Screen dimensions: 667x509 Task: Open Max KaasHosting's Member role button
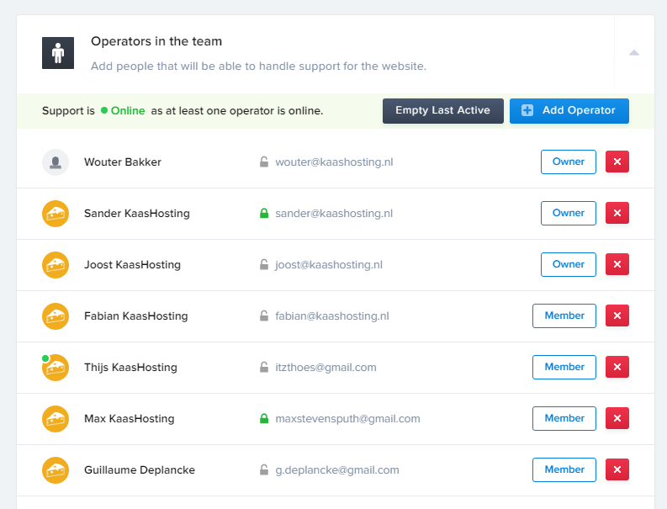click(564, 419)
